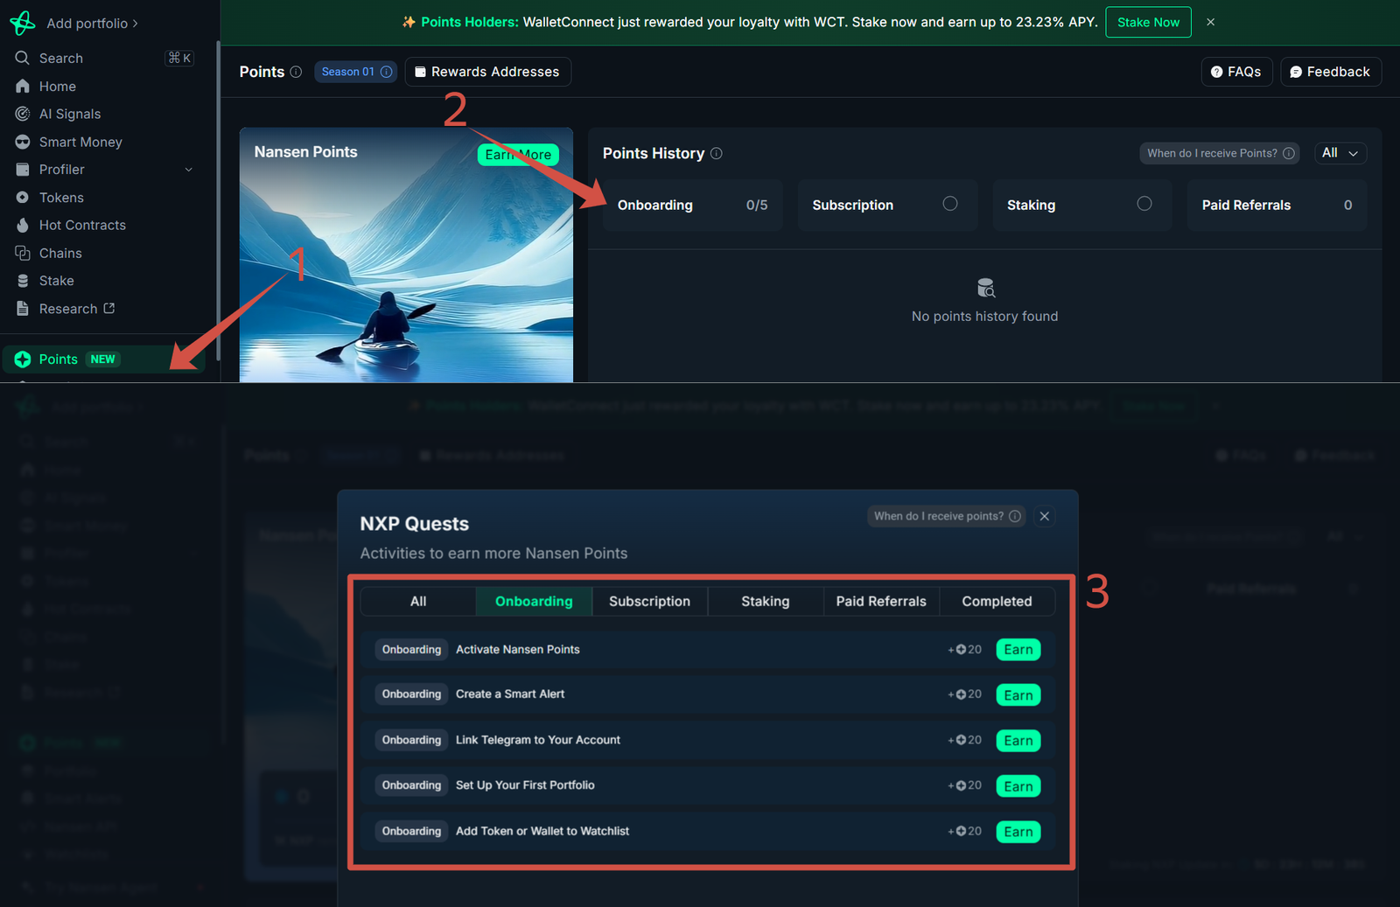The image size is (1400, 907).
Task: Click the Nansen logo icon
Action: click(x=22, y=23)
